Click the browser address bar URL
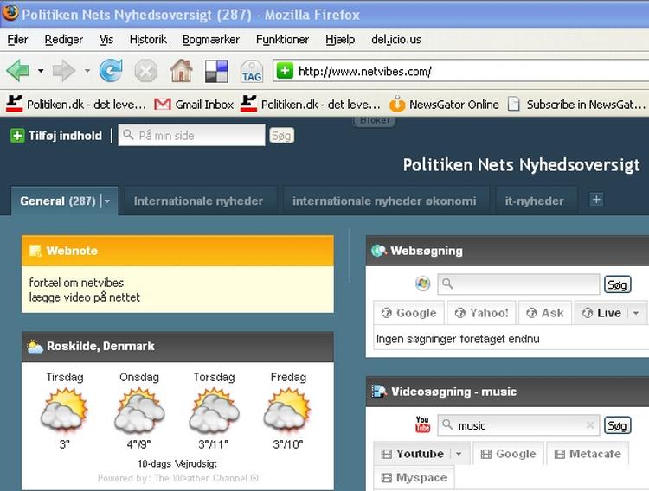Image resolution: width=649 pixels, height=491 pixels. (364, 72)
